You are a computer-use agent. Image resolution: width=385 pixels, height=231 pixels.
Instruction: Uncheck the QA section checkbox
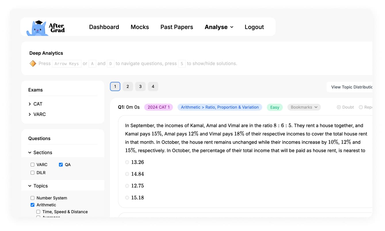tap(61, 165)
